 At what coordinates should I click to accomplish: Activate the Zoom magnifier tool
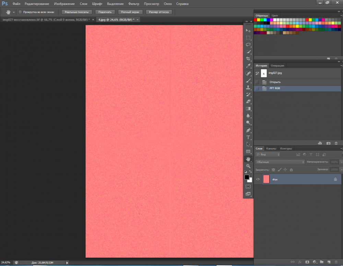pos(248,166)
